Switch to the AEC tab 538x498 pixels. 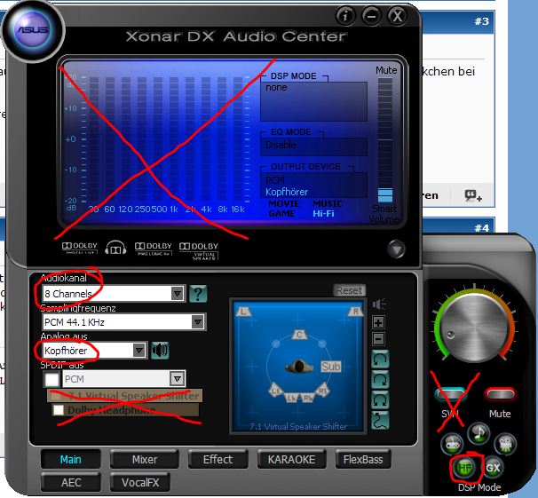click(x=71, y=482)
